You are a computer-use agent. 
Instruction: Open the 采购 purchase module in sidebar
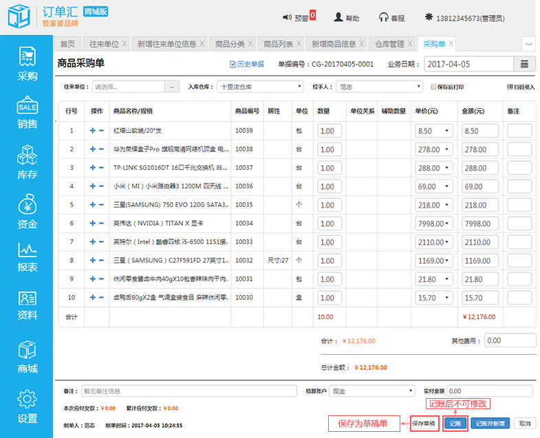(28, 64)
